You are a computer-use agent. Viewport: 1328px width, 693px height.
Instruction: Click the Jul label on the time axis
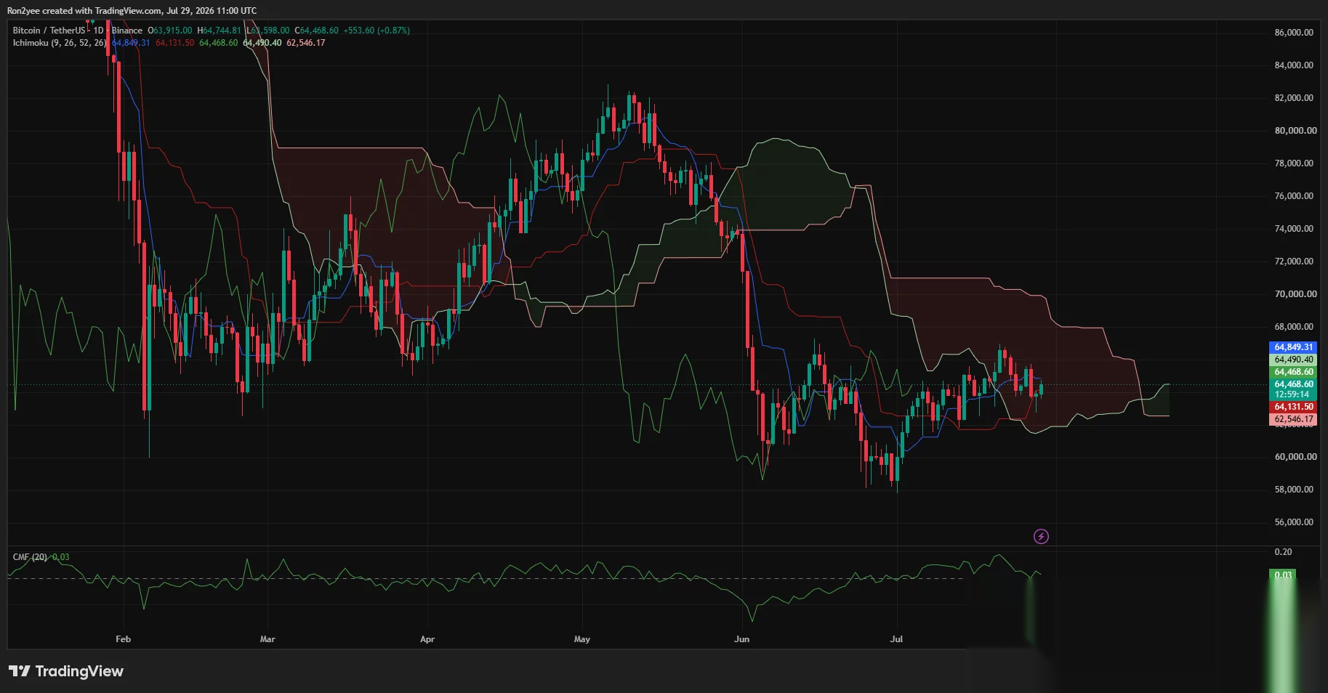(x=896, y=639)
